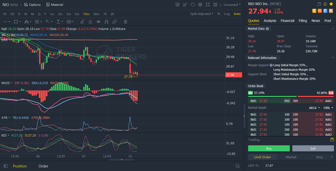Image resolution: width=336 pixels, height=171 pixels.
Task: Expand chart to fullscreen
Action: click(x=208, y=5)
